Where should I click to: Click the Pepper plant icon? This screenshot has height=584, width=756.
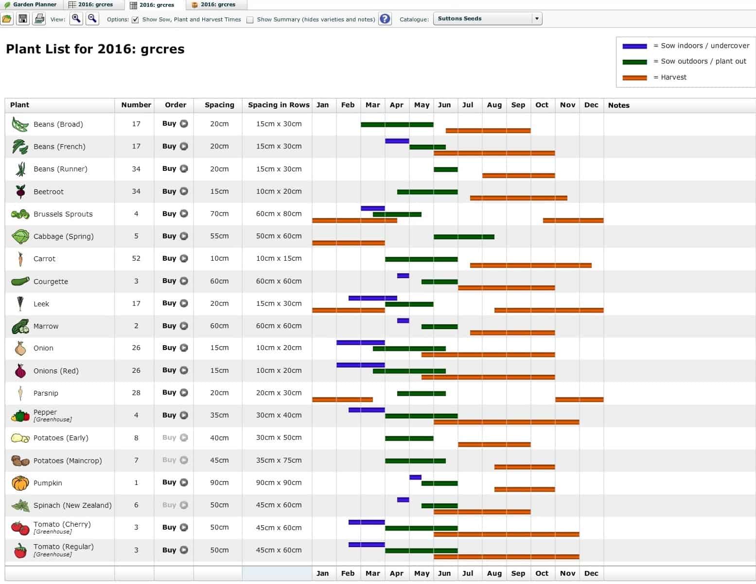tap(20, 416)
